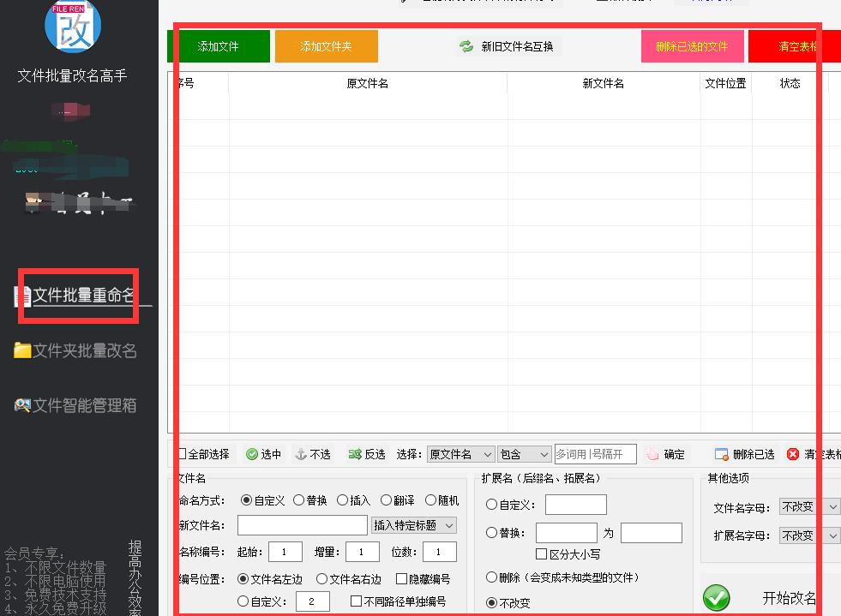This screenshot has width=841, height=616.
Task: Click the anchor 不选 icon
Action: pyautogui.click(x=301, y=455)
